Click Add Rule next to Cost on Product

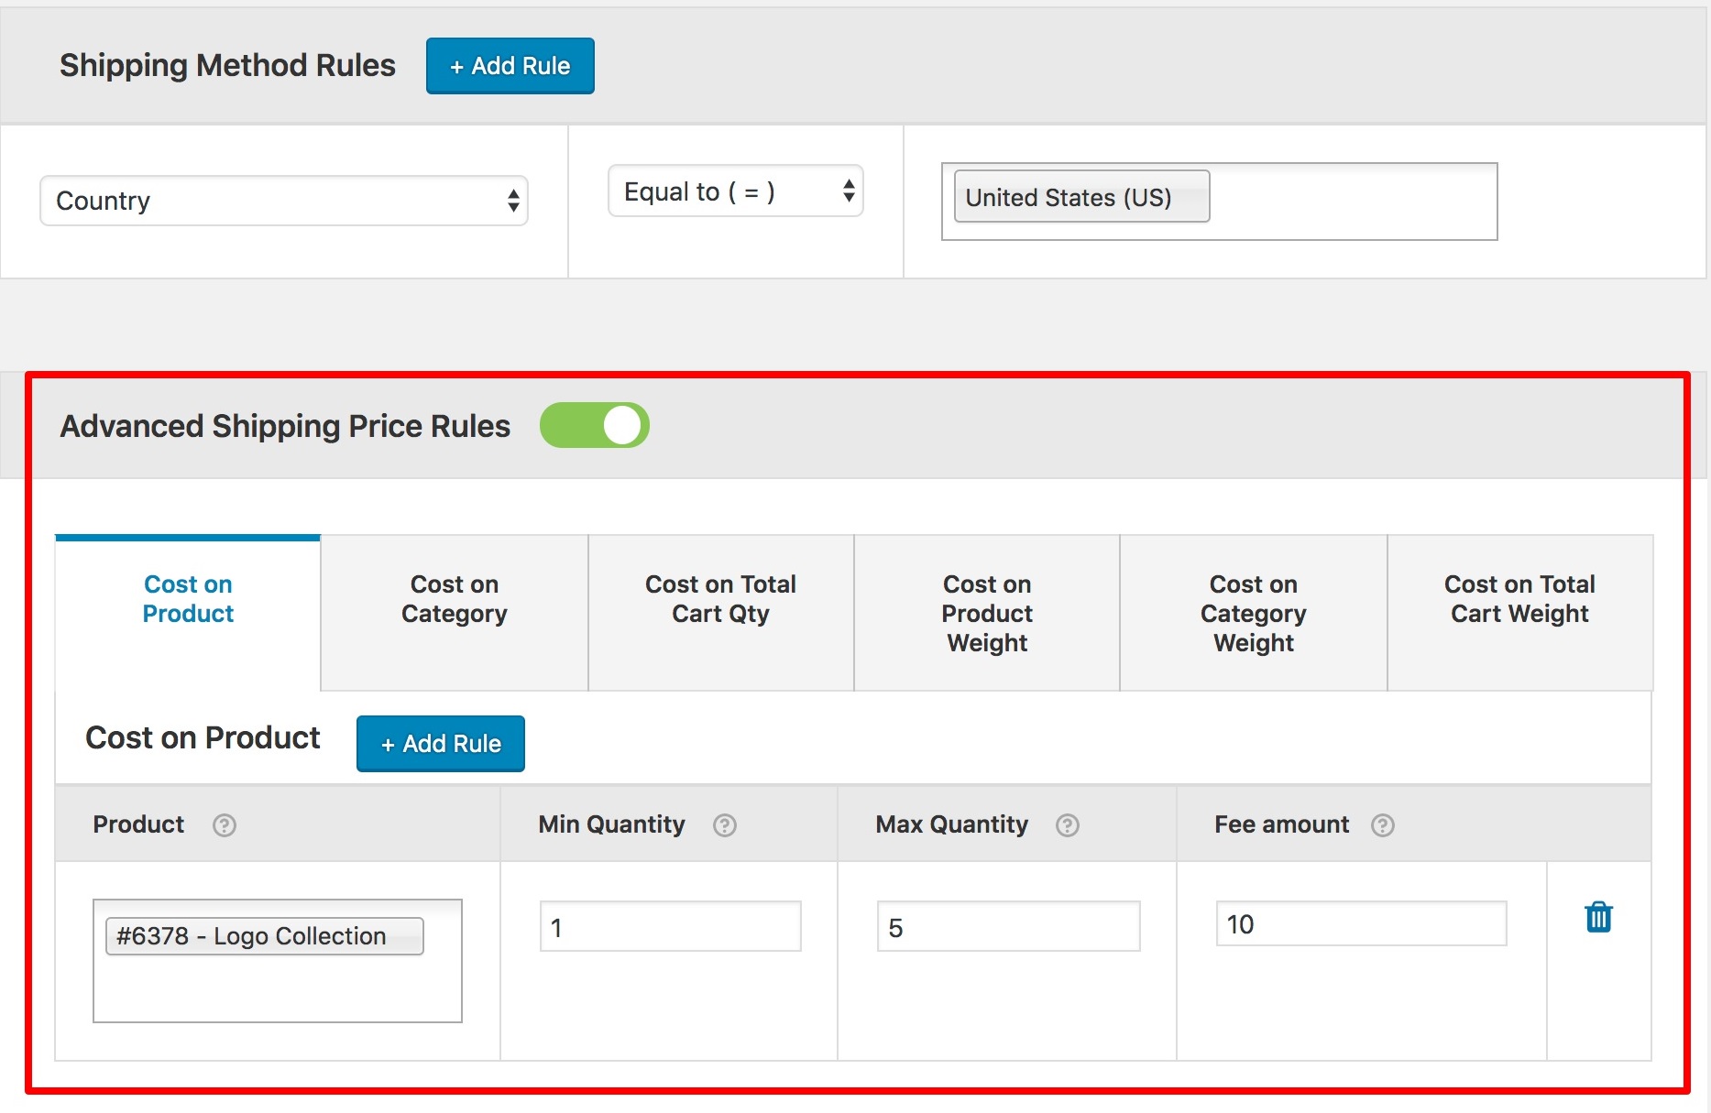(440, 743)
